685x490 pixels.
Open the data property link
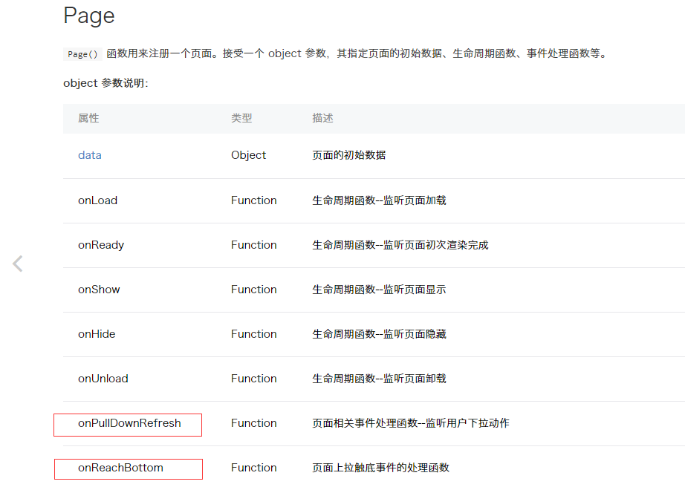(89, 155)
